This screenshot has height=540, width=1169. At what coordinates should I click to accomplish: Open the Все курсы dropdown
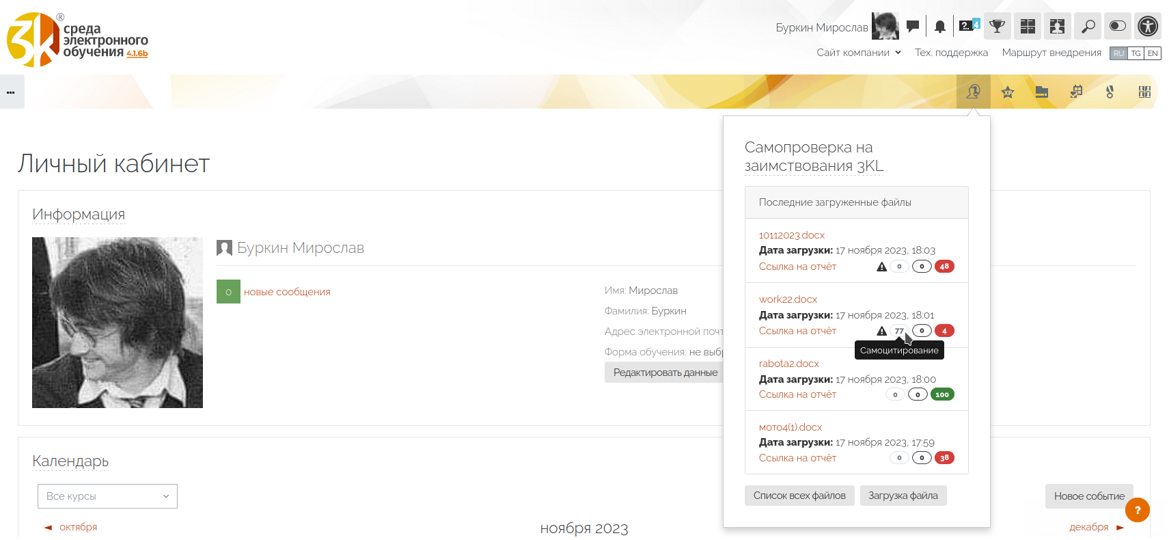tap(107, 496)
